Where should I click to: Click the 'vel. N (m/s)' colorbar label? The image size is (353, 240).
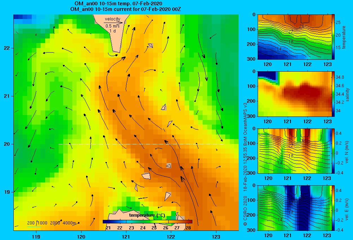coord(347,152)
